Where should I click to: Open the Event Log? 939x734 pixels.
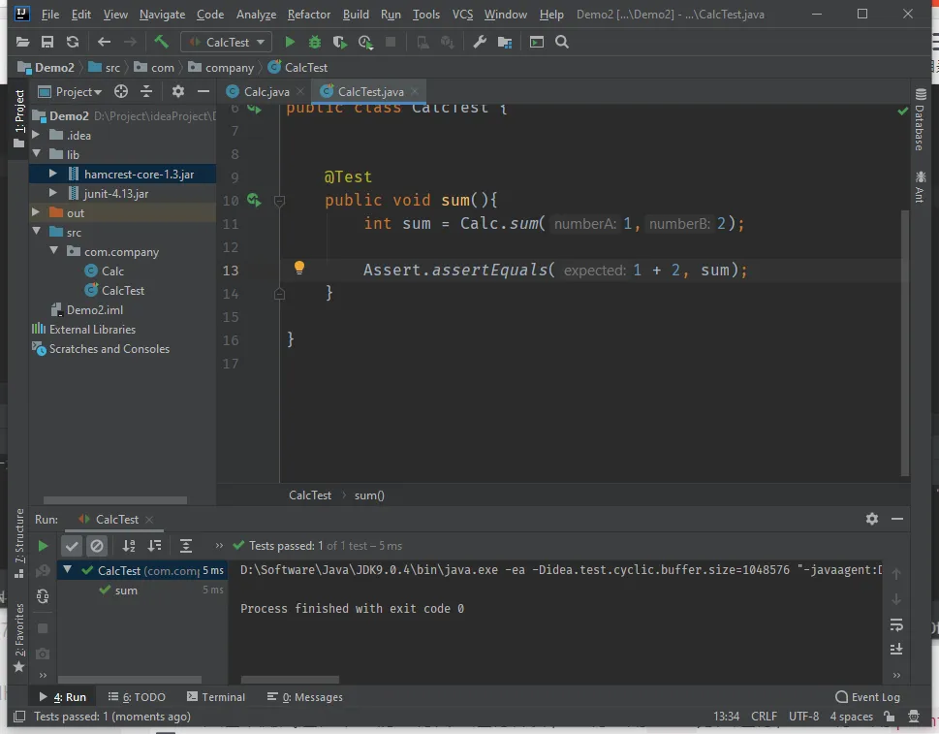867,697
